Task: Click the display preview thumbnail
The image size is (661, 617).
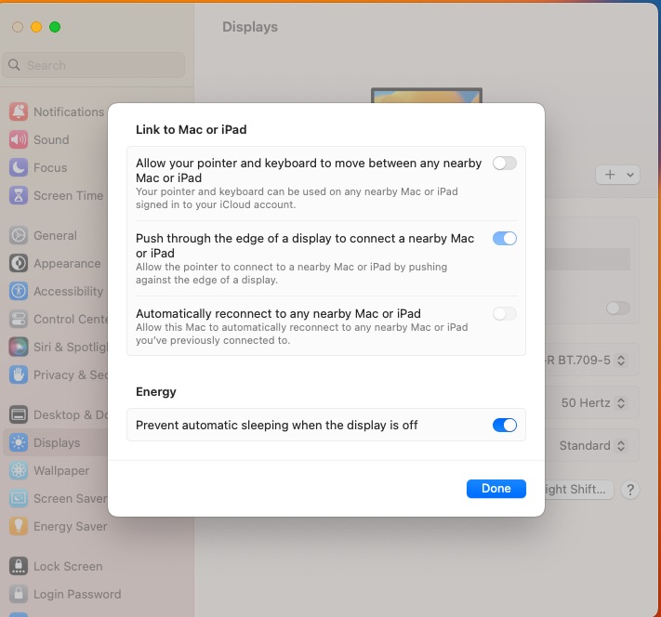Action: coord(427,96)
